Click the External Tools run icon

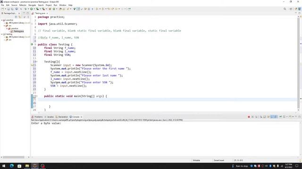(x=43, y=9)
